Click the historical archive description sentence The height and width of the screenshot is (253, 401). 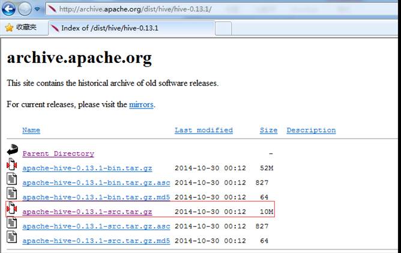[112, 83]
